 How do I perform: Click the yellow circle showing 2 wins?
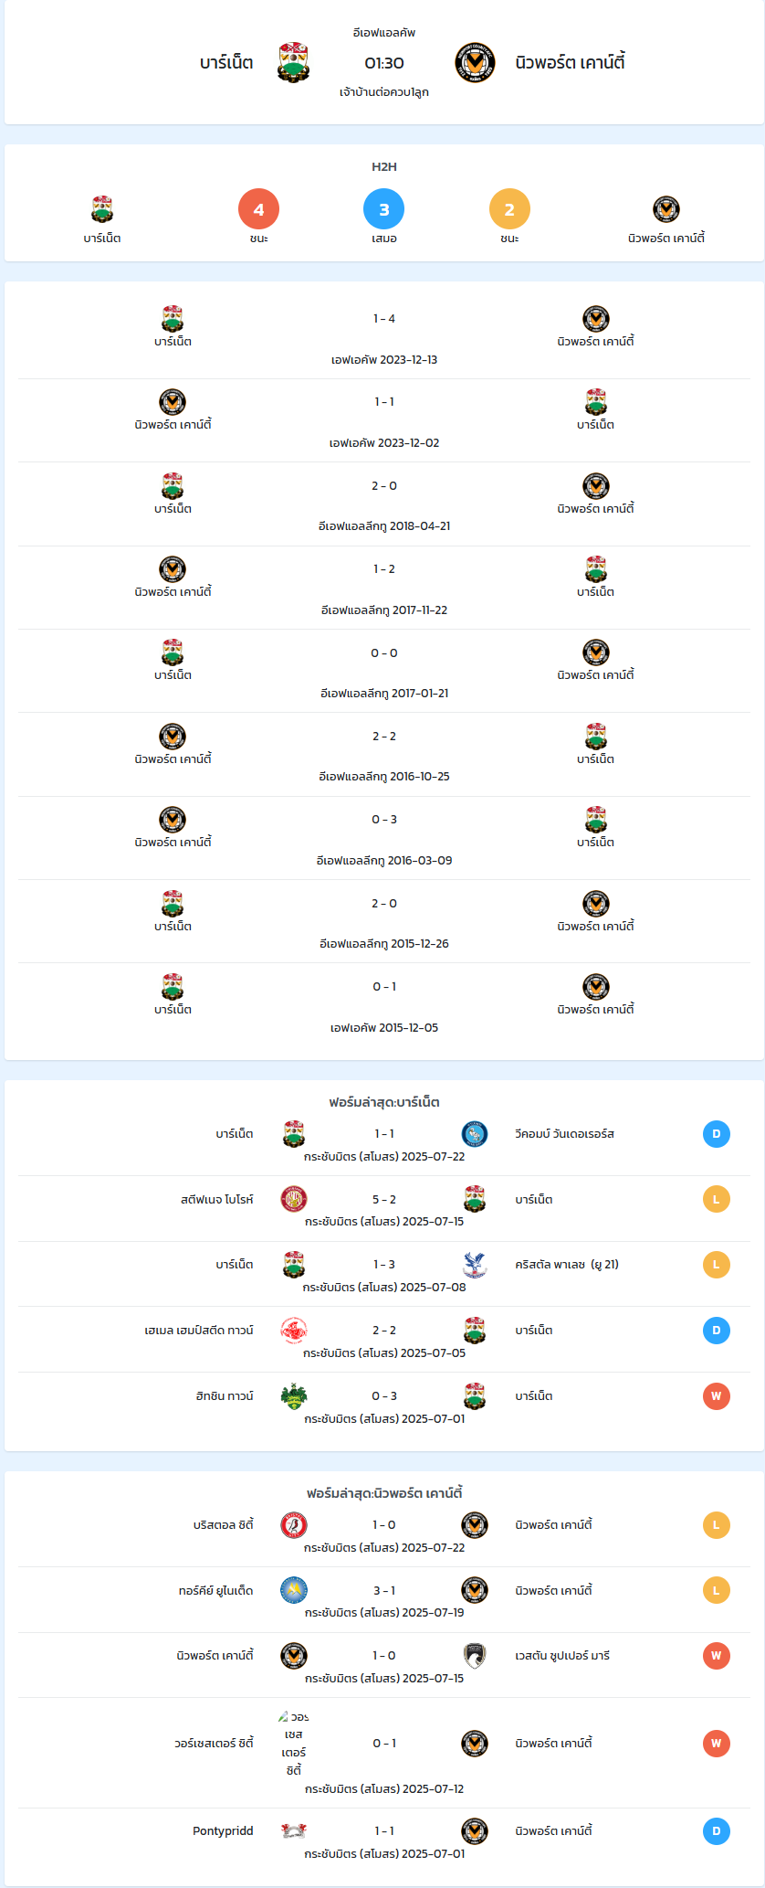pyautogui.click(x=509, y=209)
